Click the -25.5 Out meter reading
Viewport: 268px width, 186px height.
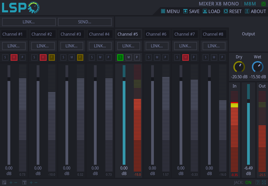tap(262, 175)
